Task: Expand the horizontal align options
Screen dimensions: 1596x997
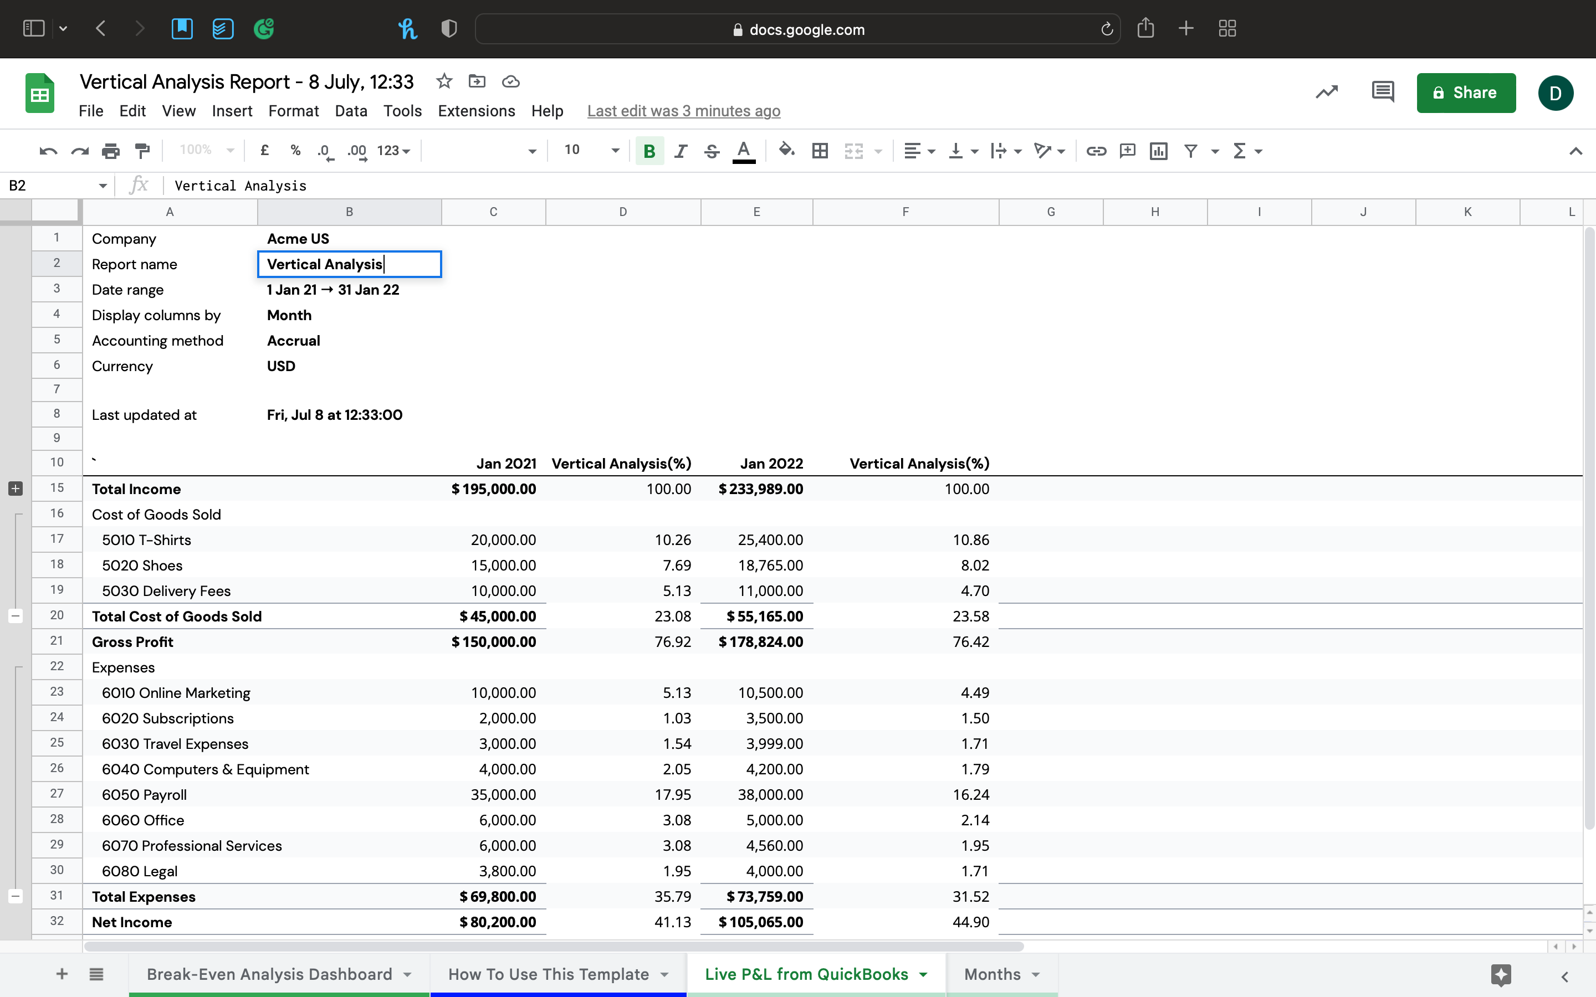Action: click(x=933, y=150)
